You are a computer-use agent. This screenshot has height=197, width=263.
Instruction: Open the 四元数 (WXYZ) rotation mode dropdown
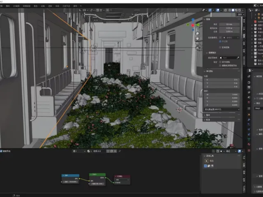click(222, 110)
